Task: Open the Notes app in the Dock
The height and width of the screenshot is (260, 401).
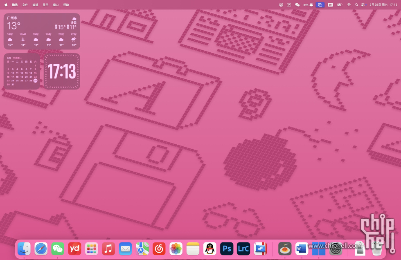Action: 193,249
